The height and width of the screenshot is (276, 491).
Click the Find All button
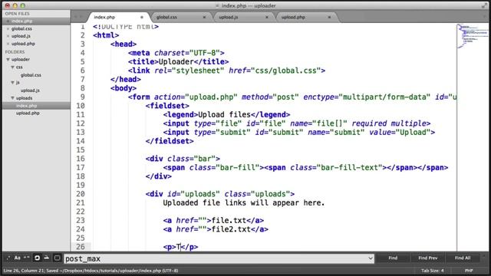[x=463, y=258]
